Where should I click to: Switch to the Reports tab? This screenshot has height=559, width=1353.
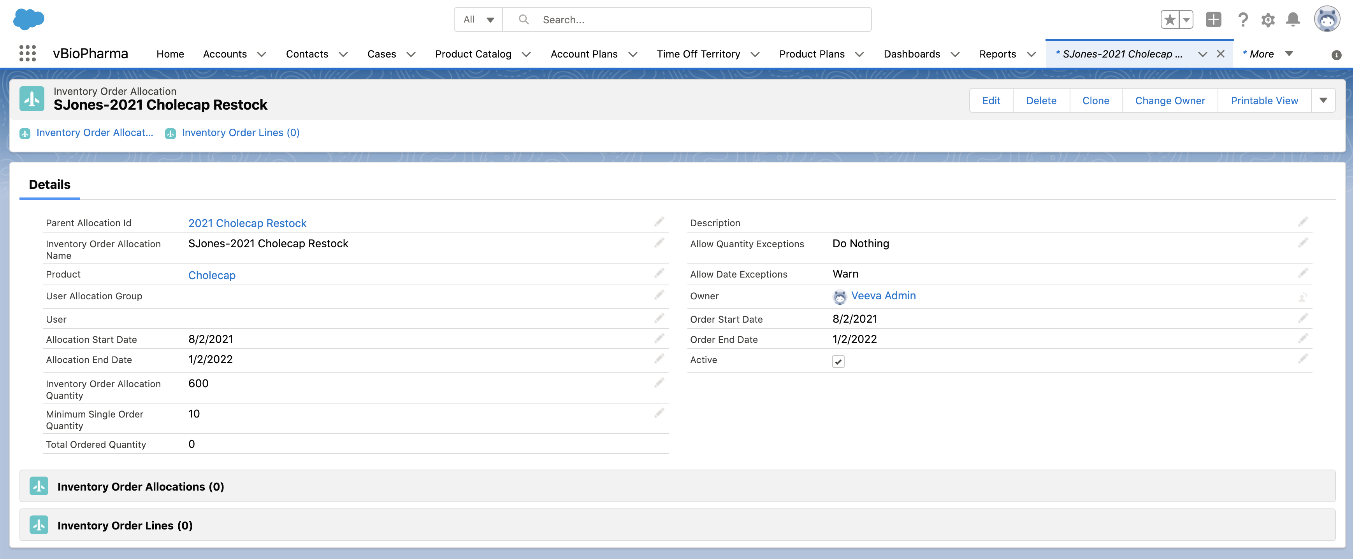tap(997, 54)
